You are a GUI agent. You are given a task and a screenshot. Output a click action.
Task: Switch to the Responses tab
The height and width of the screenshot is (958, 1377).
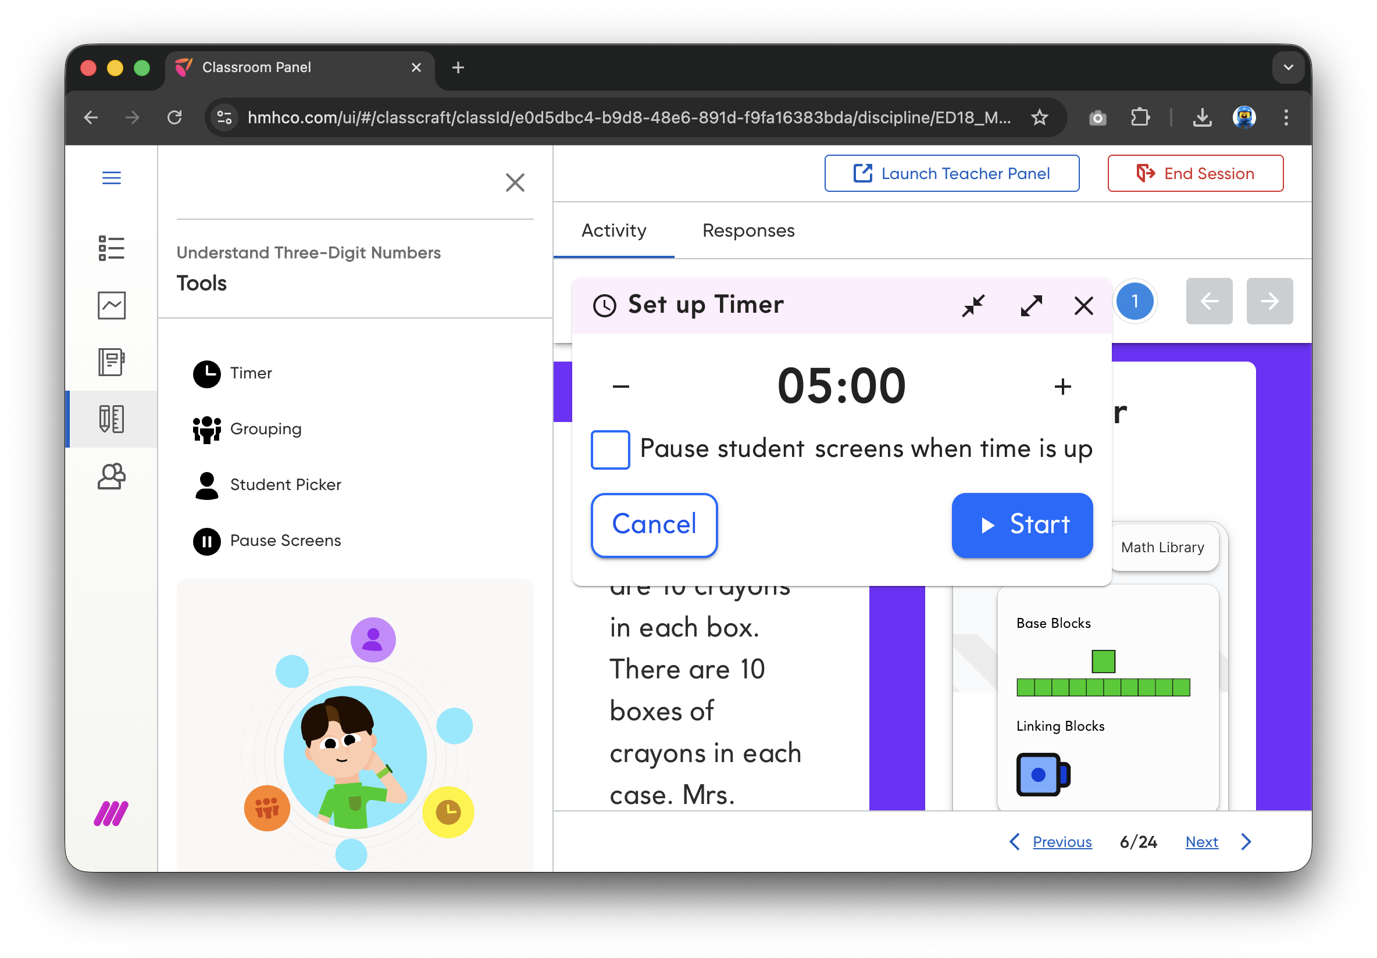(x=748, y=230)
